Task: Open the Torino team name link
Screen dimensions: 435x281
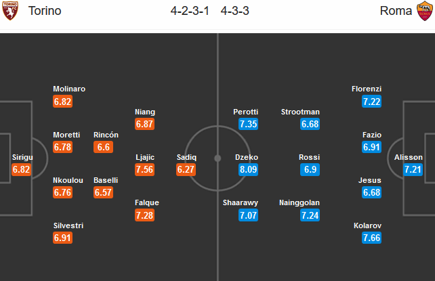Action: (x=45, y=11)
